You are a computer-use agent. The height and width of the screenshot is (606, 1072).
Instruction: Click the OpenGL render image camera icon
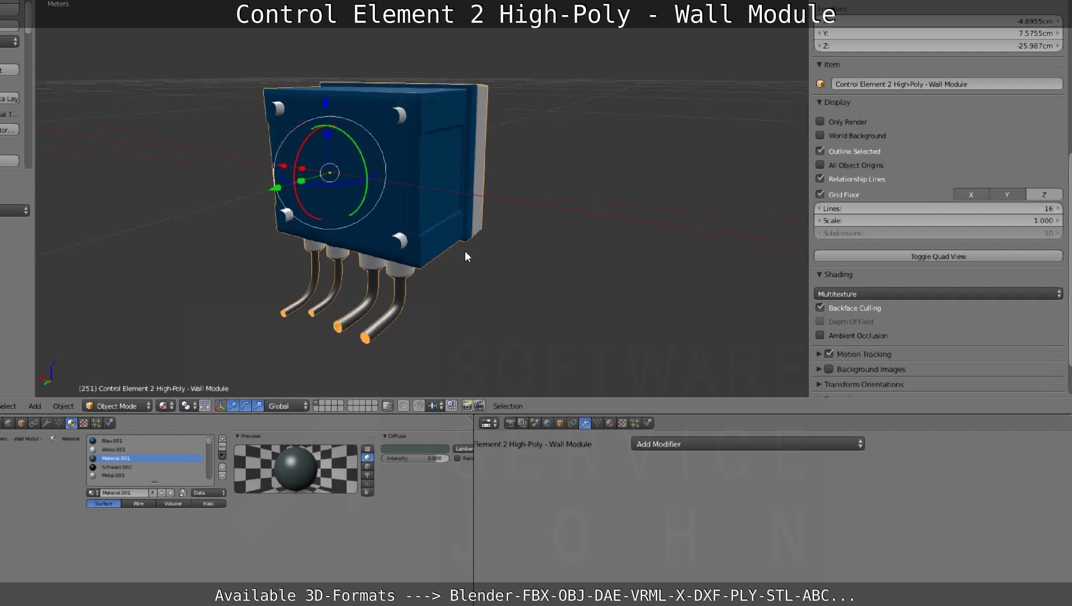click(x=467, y=406)
